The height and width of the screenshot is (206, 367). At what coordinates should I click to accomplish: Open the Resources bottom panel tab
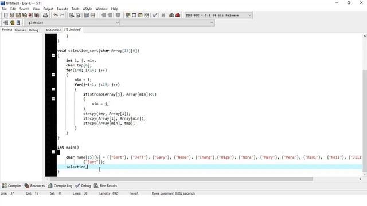(34, 185)
